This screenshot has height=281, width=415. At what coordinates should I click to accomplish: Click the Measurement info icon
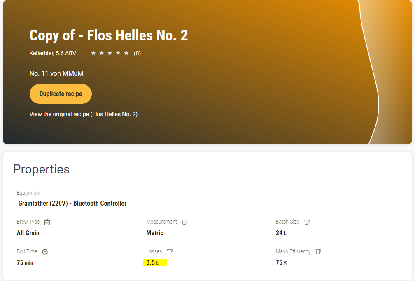coord(184,222)
